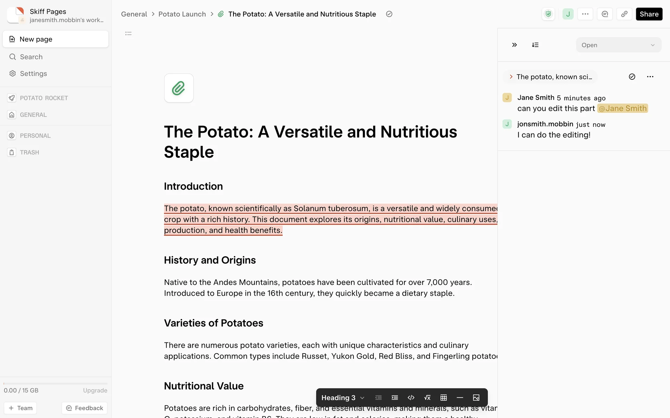
Task: Copy the page link via the link icon
Action: click(624, 14)
